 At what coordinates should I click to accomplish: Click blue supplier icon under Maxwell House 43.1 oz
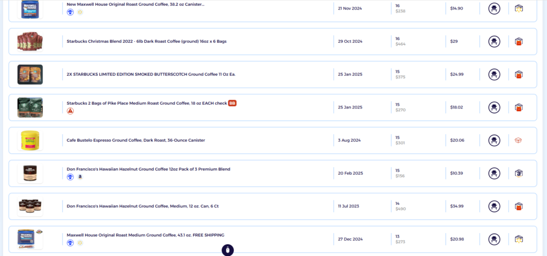pos(71,243)
